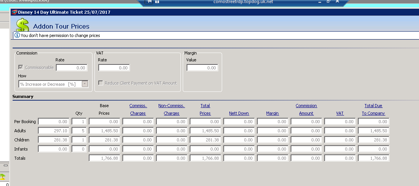The image size is (419, 186).
Task: Click the info icon in permission notice
Action: coord(17,35)
